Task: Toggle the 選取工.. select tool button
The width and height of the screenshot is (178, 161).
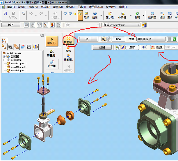Action: point(52,41)
